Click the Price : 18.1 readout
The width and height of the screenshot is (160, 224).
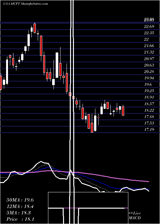(20, 219)
